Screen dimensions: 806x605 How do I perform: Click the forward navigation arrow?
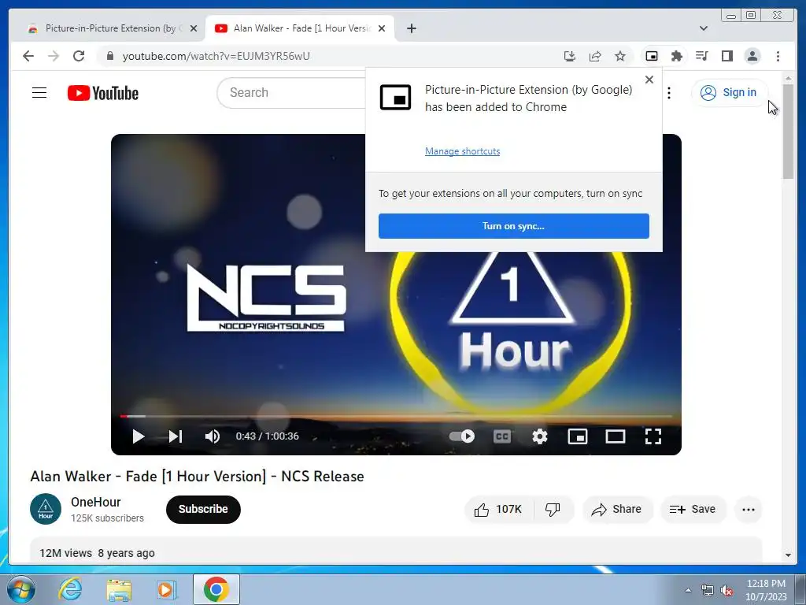pos(54,56)
